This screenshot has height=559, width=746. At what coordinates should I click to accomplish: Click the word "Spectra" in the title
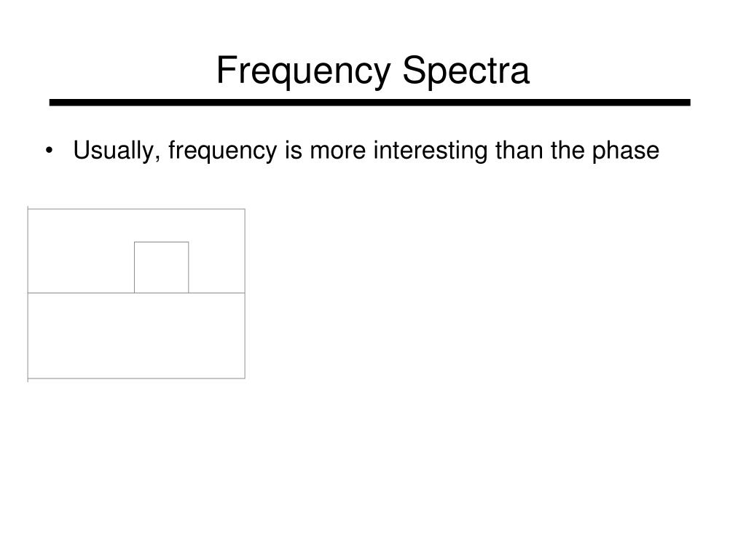pyautogui.click(x=466, y=71)
